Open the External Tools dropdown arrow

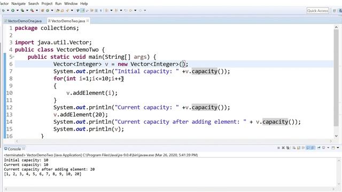click(x=37, y=10)
